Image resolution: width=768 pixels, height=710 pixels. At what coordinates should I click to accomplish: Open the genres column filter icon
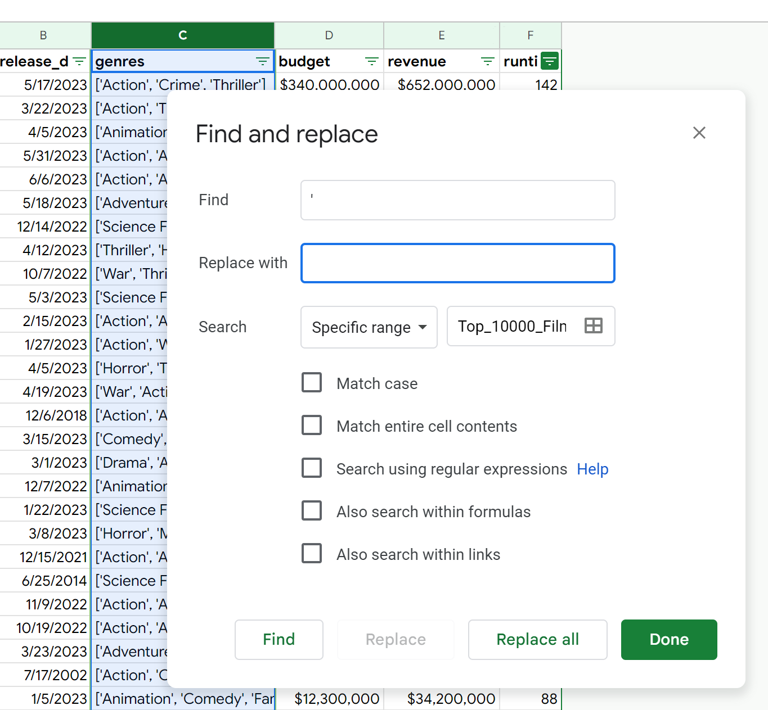[262, 61]
